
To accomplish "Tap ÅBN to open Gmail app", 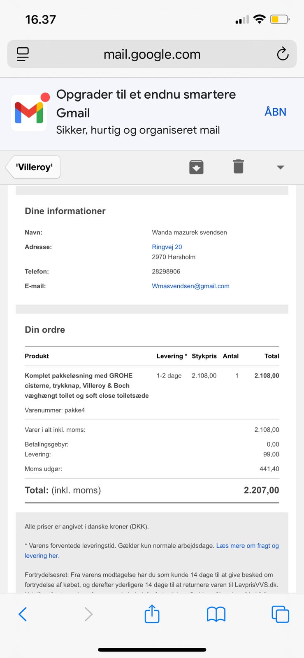I will [275, 112].
